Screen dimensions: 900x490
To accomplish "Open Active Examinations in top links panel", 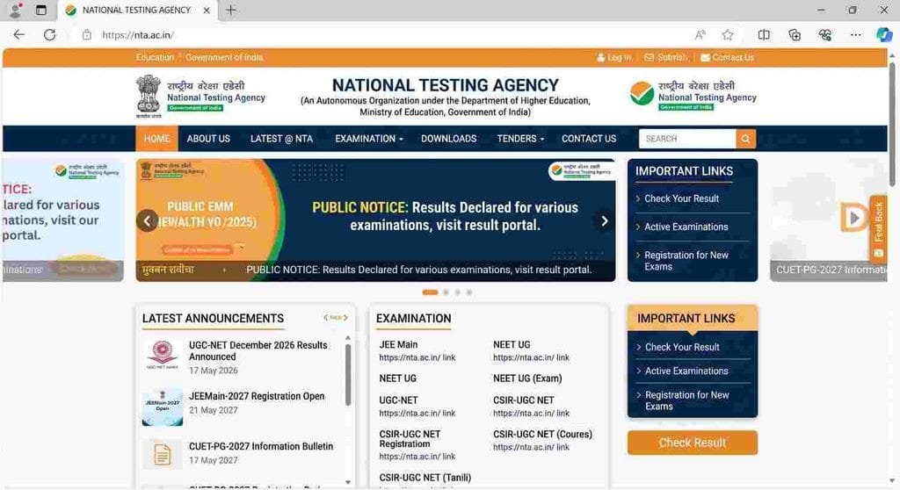I will (x=686, y=227).
